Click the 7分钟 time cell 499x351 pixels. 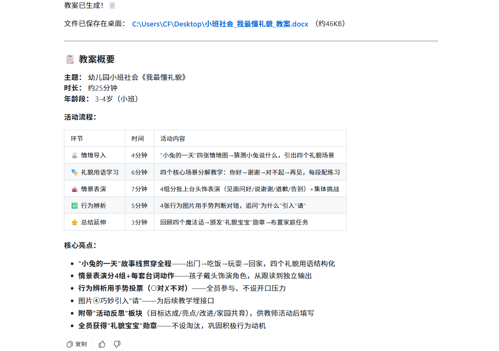pyautogui.click(x=139, y=189)
